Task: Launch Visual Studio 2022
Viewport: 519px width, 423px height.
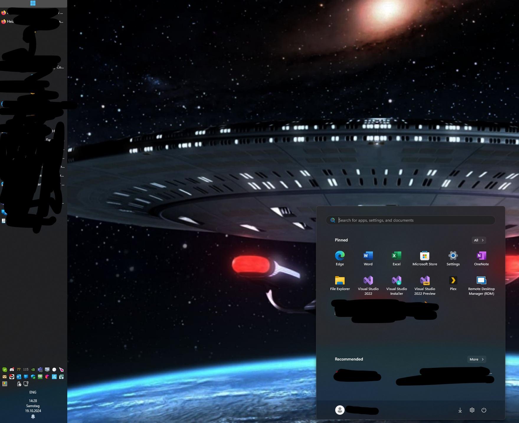Action: [368, 285]
